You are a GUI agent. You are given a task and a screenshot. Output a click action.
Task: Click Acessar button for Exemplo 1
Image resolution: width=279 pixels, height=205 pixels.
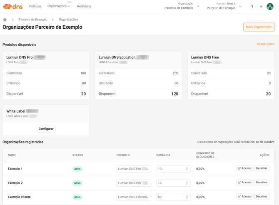coord(244,169)
